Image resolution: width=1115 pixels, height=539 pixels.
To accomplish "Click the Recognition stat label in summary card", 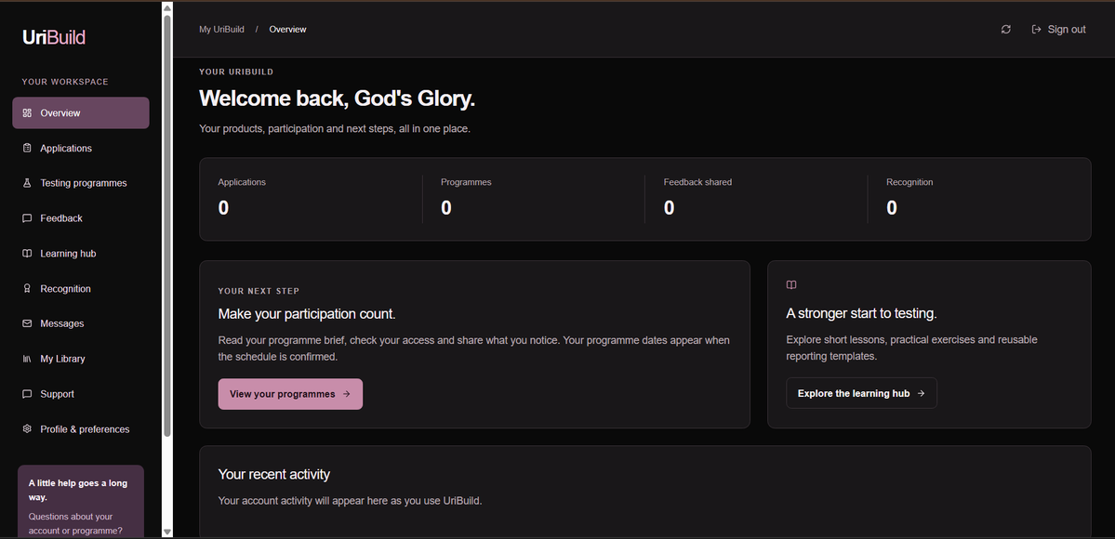I will point(909,182).
